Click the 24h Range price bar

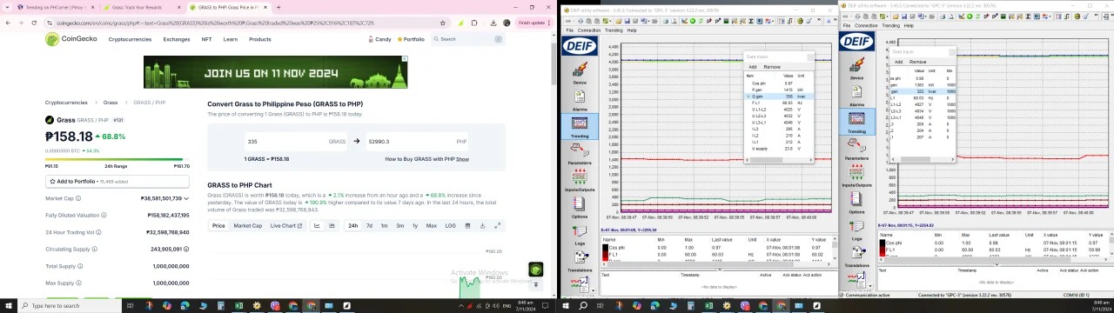[117, 160]
